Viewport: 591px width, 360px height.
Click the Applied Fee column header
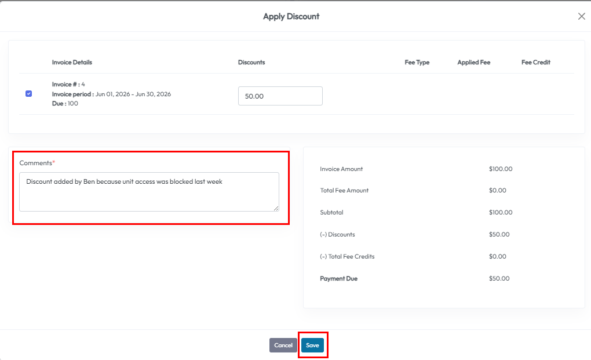click(x=473, y=62)
